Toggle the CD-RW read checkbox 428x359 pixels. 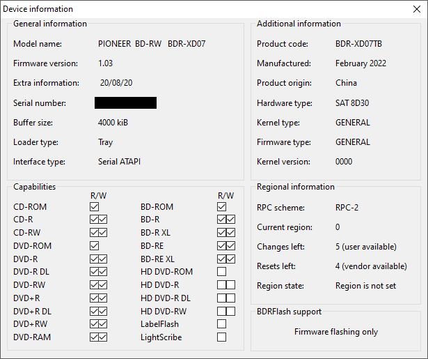click(x=94, y=232)
